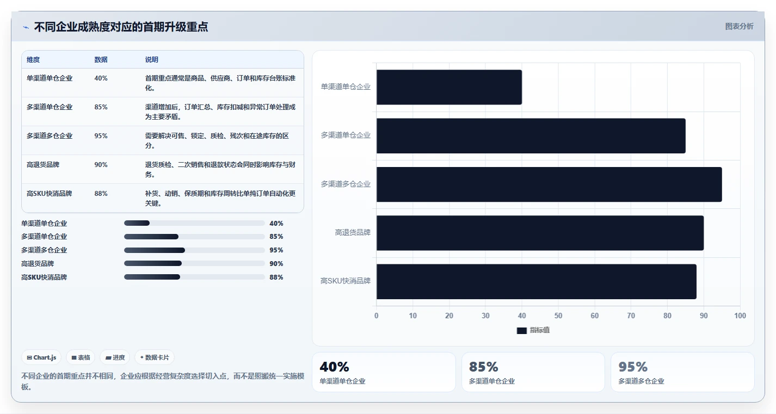
Task: Select the 多渠道多仓企业 table row name
Action: [x=50, y=136]
